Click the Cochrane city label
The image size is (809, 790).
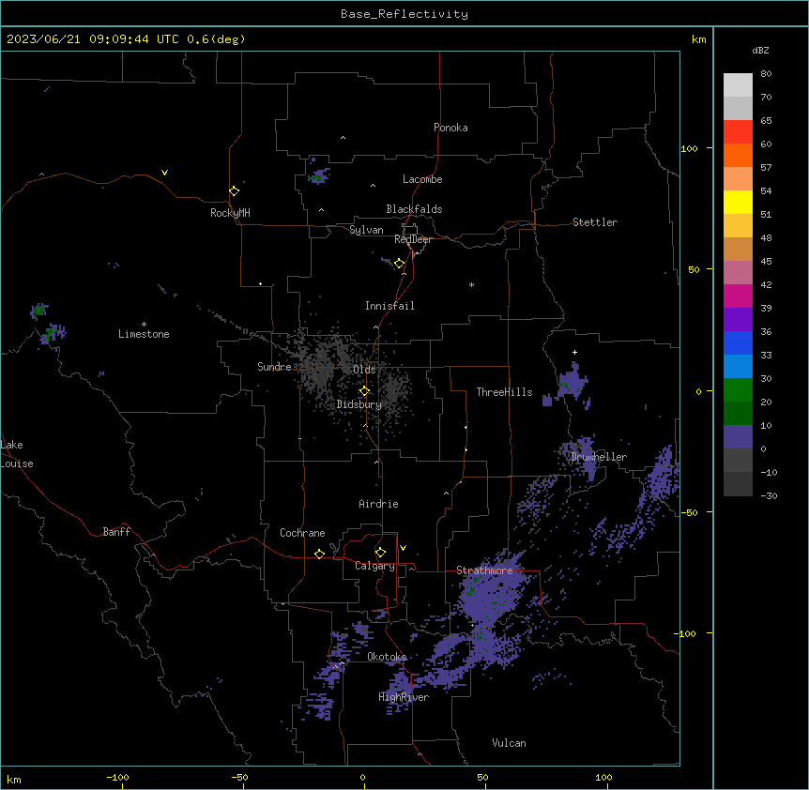click(302, 533)
